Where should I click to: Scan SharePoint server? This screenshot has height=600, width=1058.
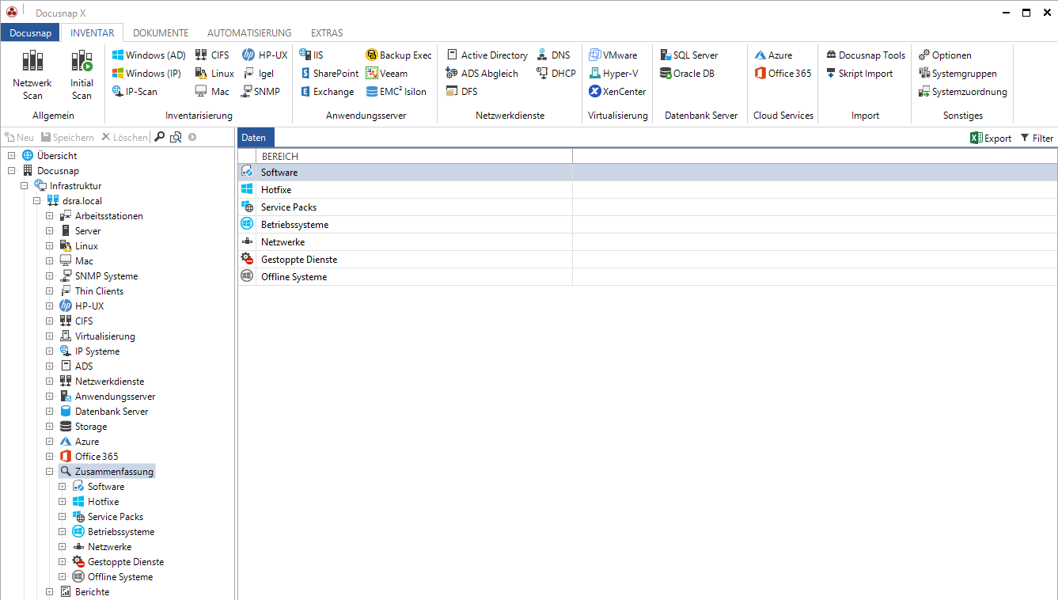tap(330, 74)
